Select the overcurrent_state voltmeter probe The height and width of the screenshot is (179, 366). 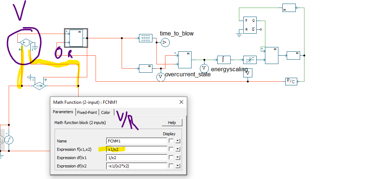161,77
